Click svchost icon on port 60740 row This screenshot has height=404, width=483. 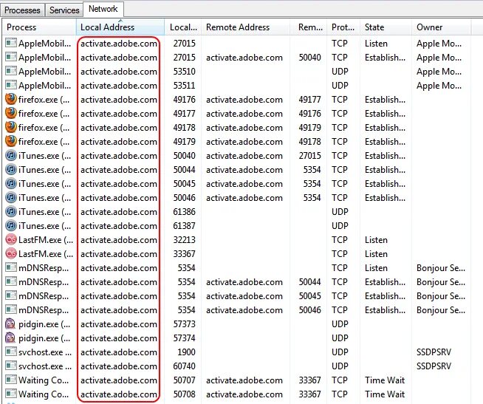11,366
